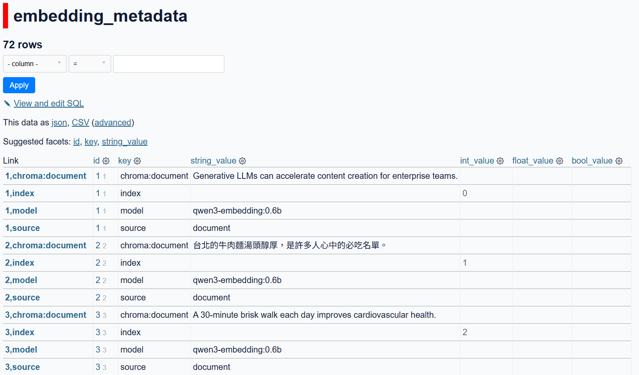Click the string_value column gear icon
Screen dimensions: 639x375
[243, 161]
